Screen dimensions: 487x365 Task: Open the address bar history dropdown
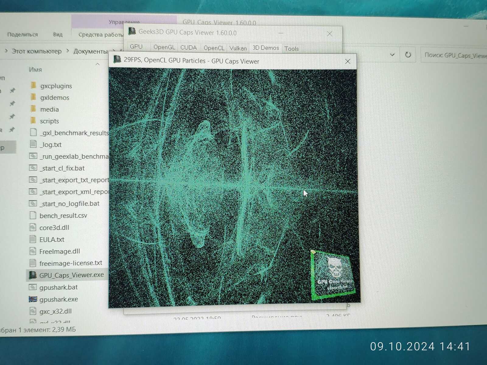click(392, 55)
